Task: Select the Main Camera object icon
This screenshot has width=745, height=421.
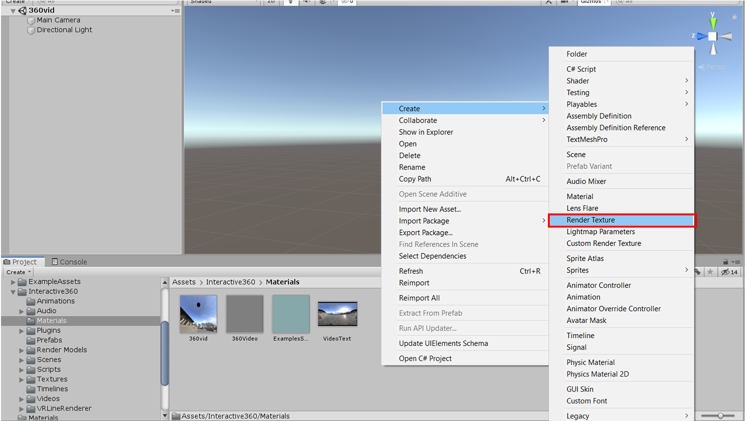Action: 31,21
